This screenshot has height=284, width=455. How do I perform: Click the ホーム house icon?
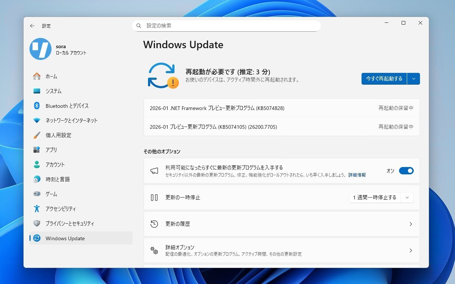(x=37, y=76)
